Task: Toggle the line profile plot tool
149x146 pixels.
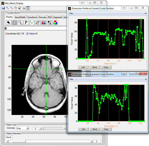Action: tap(32, 22)
